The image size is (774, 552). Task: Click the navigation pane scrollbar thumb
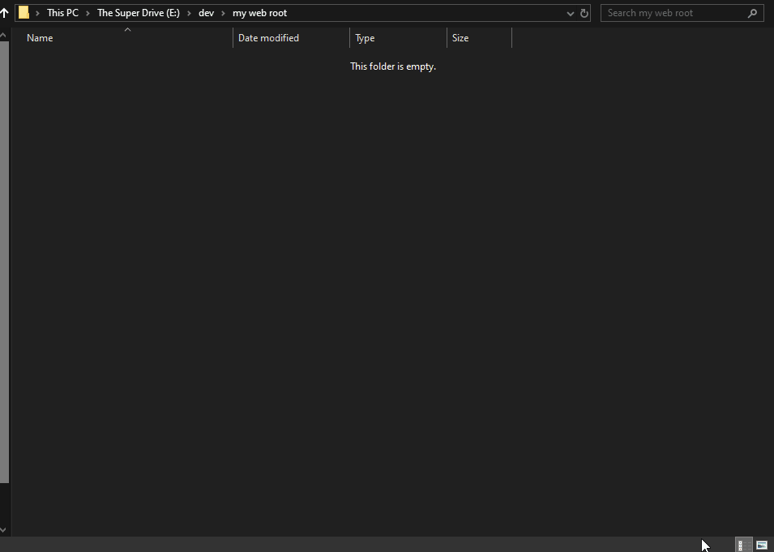[x=4, y=262]
